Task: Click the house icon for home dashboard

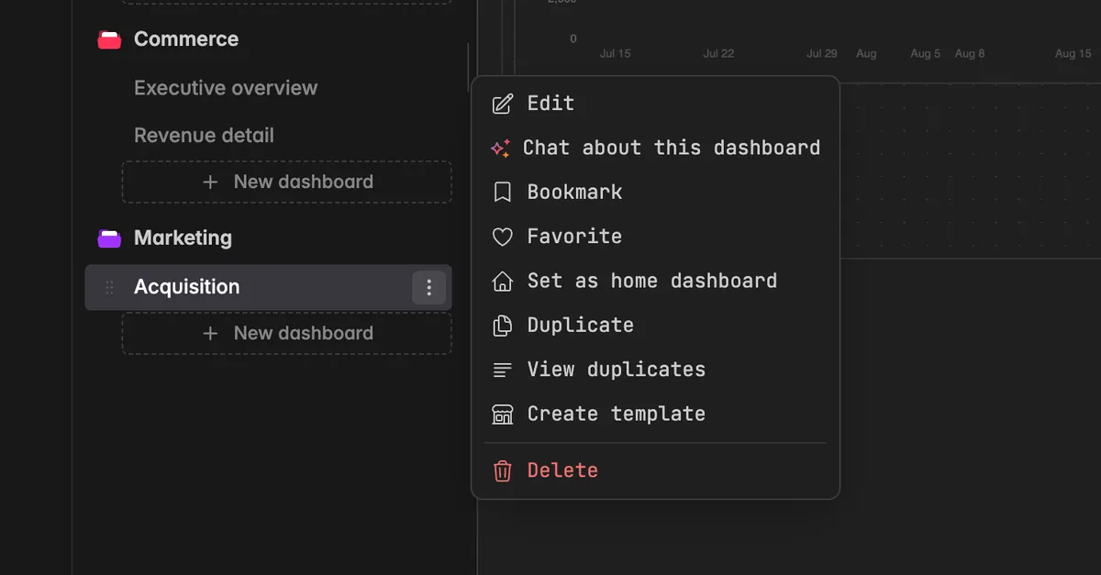Action: tap(502, 281)
